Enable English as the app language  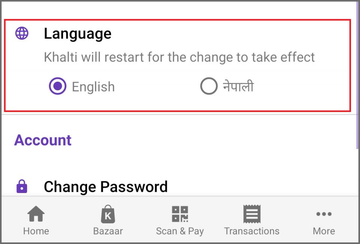[57, 86]
